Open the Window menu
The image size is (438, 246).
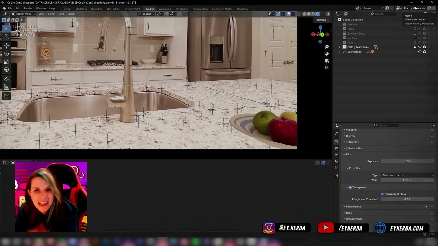(x=41, y=8)
